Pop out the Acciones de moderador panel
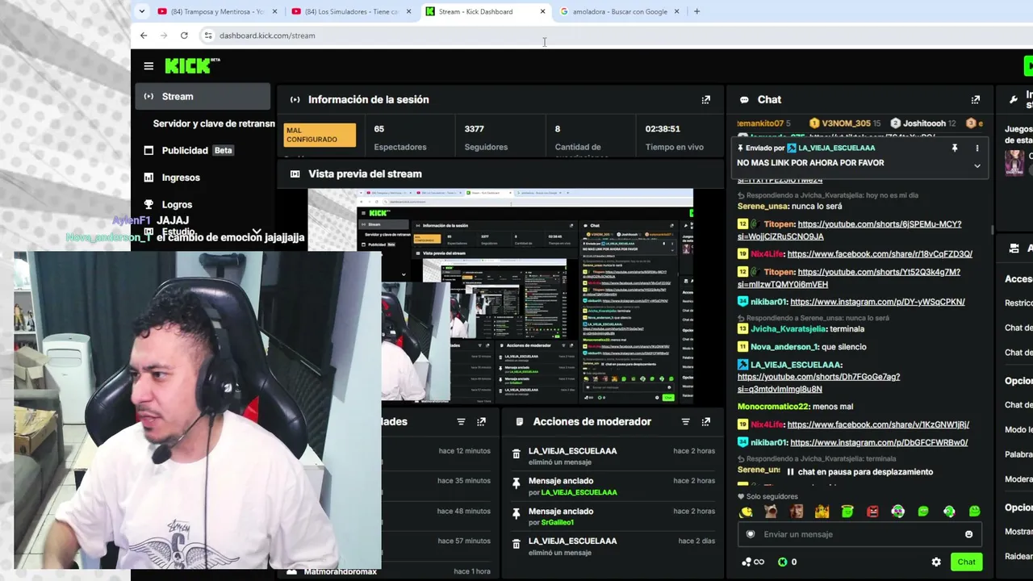The height and width of the screenshot is (581, 1033). tap(706, 422)
